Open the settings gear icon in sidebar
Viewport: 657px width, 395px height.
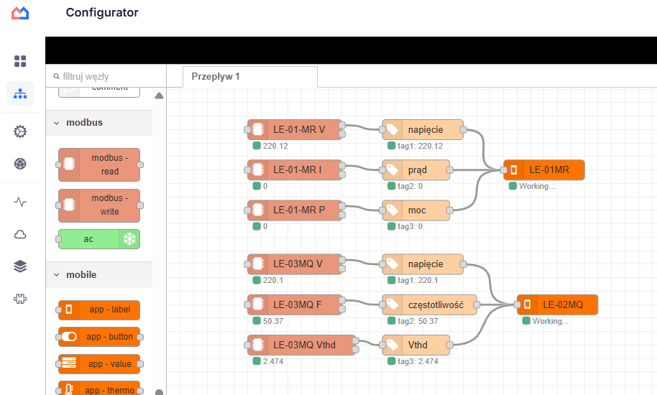(20, 131)
